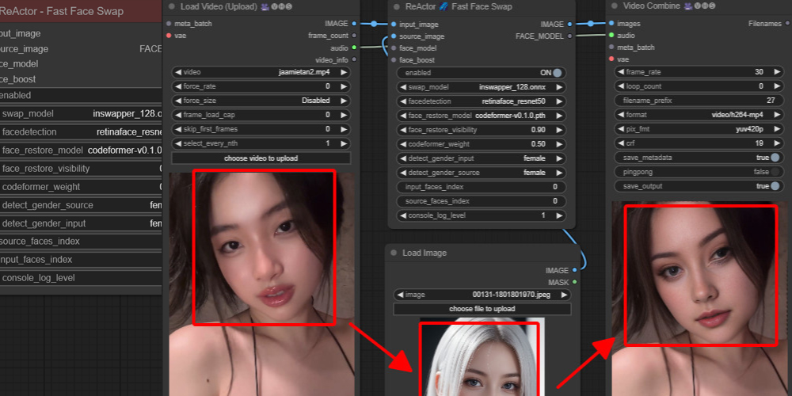Increase force_rate with its right arrow
This screenshot has height=396, width=792.
pyautogui.click(x=344, y=86)
